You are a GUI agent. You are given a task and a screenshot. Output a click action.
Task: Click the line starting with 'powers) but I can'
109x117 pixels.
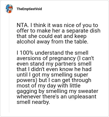54,80
